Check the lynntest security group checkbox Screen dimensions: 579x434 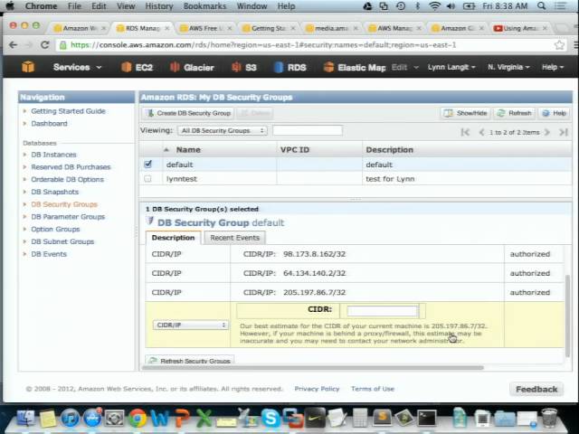pyautogui.click(x=148, y=179)
